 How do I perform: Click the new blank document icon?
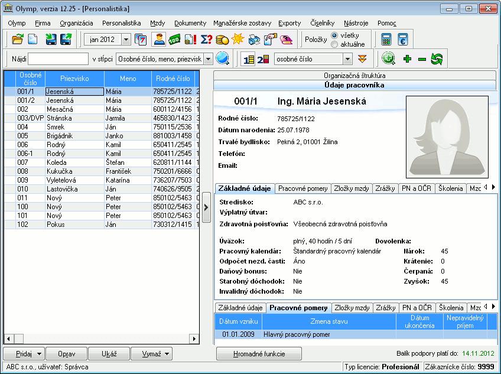click(x=32, y=40)
